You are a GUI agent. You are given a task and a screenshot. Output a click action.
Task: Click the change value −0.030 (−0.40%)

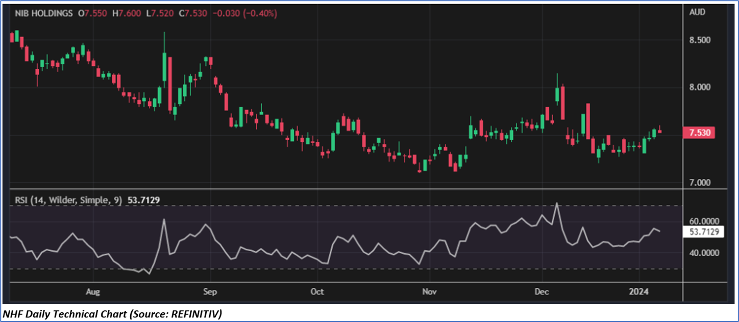point(244,13)
